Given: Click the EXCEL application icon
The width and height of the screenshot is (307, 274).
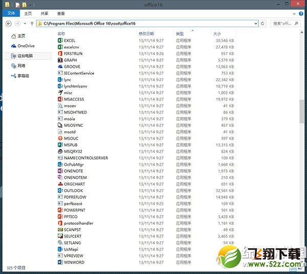Looking at the screenshot, I should point(60,40).
